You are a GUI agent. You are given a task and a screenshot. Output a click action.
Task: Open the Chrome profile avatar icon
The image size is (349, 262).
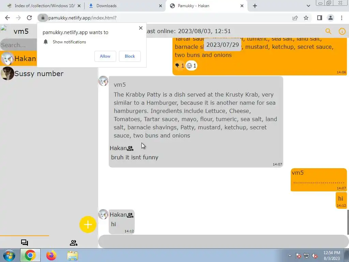coord(331,18)
